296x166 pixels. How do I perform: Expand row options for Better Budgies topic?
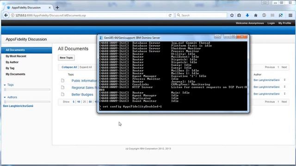tap(285, 94)
